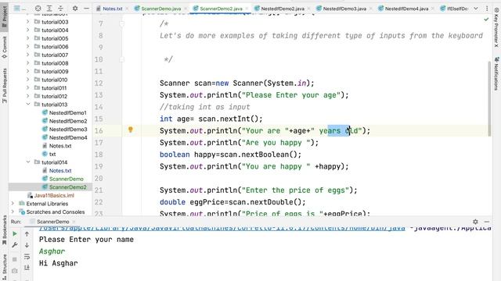This screenshot has width=501, height=281.
Task: Open Key Promoter X side panel
Action: [x=496, y=27]
